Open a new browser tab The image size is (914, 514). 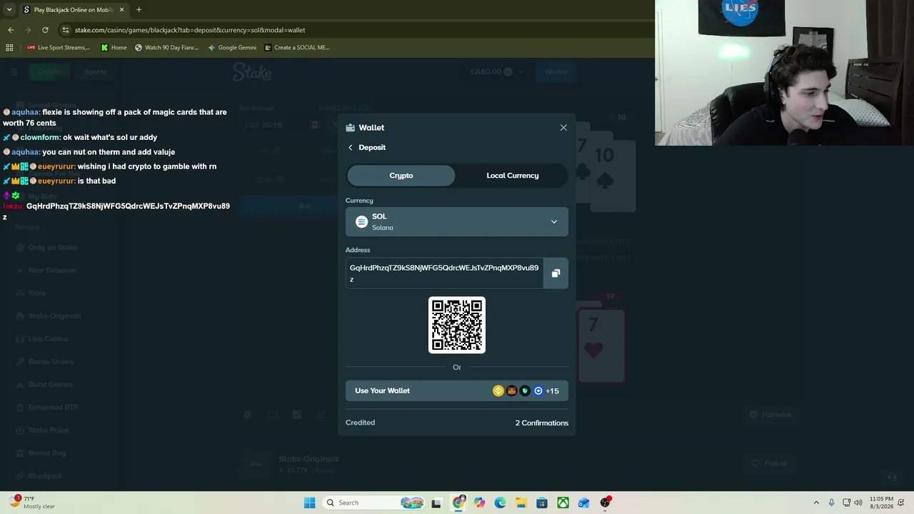tap(139, 10)
